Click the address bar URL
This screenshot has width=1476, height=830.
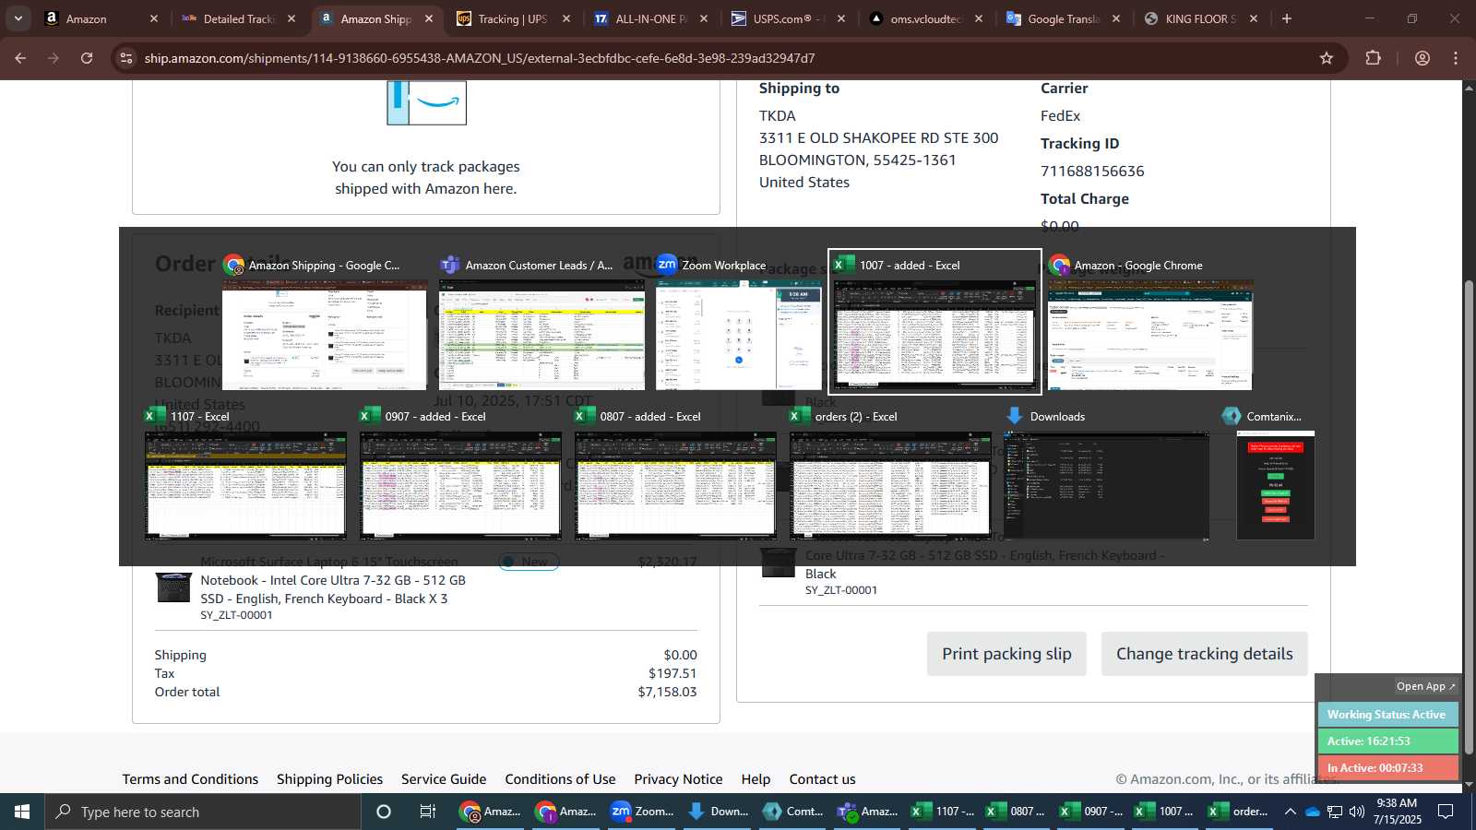(480, 58)
